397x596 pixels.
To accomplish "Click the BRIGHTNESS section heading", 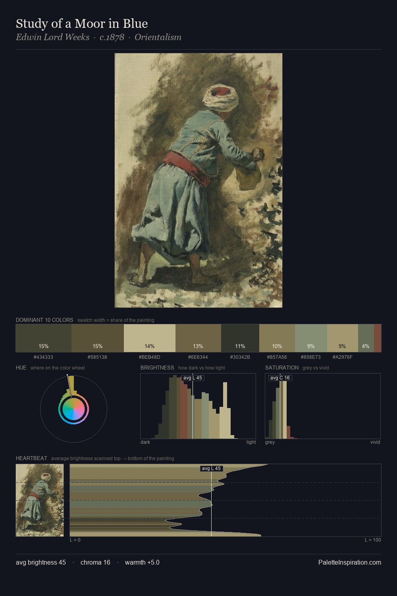I will (x=157, y=368).
